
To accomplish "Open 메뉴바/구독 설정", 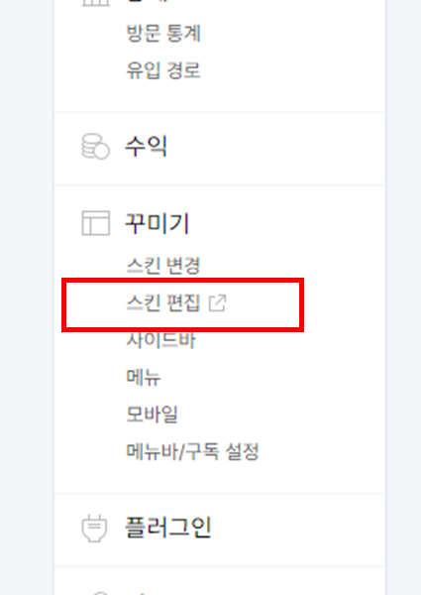I will 192,451.
